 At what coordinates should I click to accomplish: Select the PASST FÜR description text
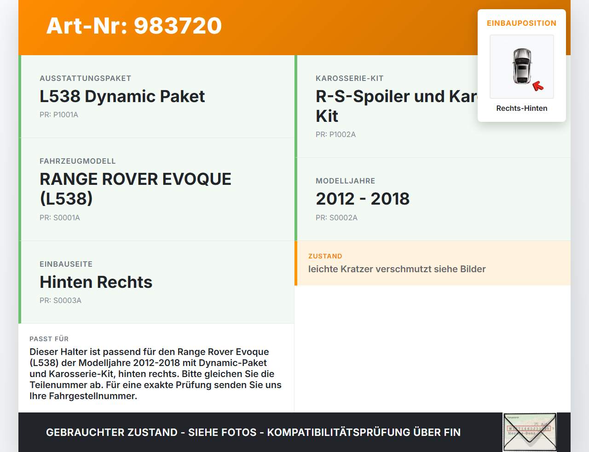tap(156, 373)
